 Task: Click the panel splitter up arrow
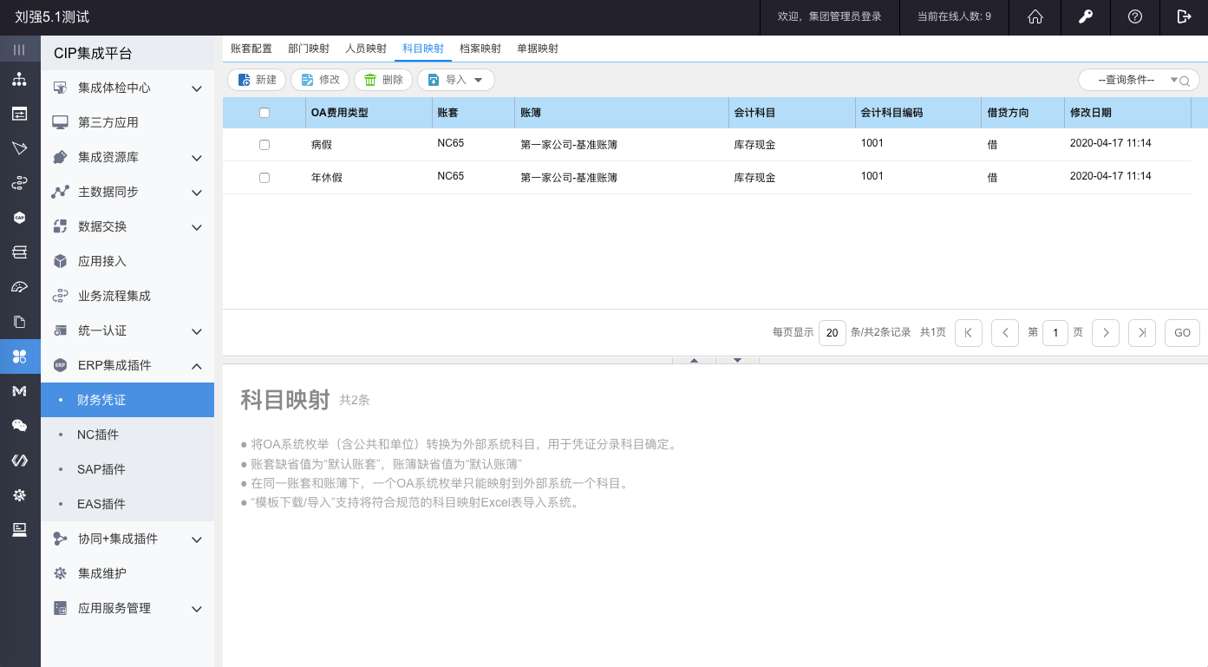coord(694,360)
